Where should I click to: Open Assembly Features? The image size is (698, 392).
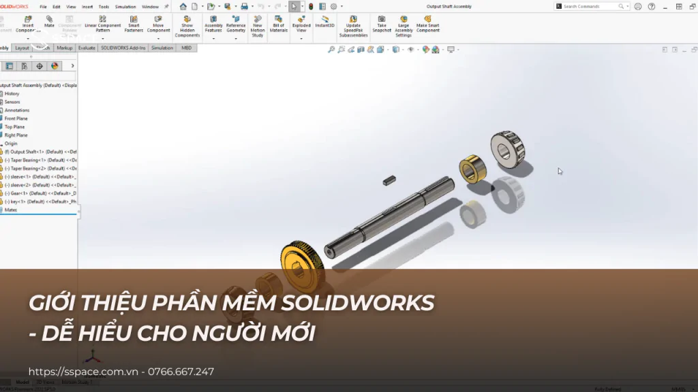(x=213, y=24)
